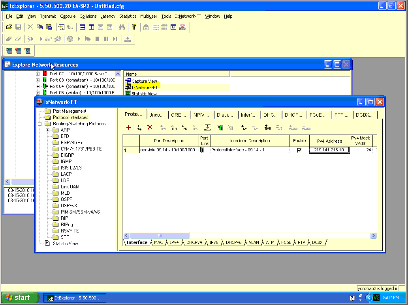Toggle the Enable checkbox for interface row 1
This screenshot has height=305, width=408.
point(299,150)
